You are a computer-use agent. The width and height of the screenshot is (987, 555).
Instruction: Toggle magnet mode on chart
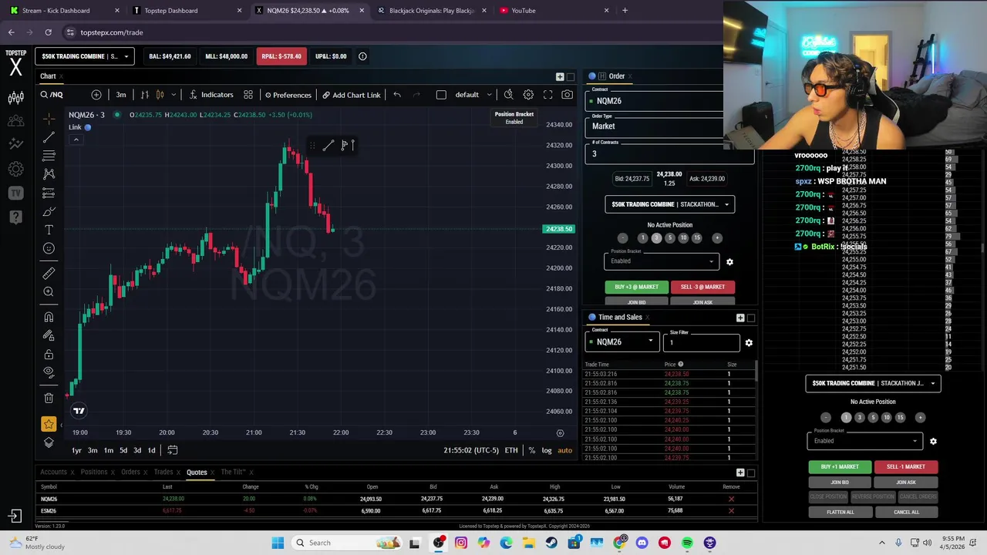point(49,317)
